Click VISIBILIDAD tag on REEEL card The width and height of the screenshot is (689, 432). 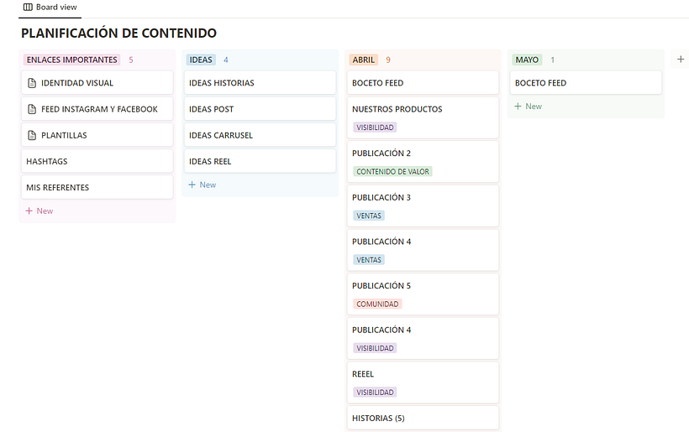coord(375,393)
